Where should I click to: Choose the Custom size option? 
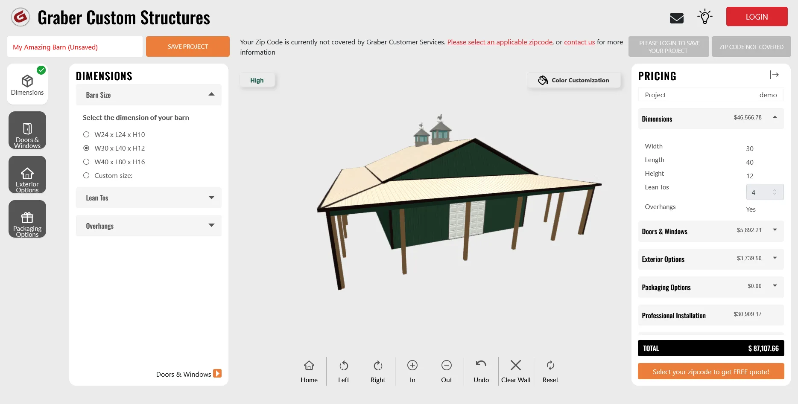tap(86, 175)
